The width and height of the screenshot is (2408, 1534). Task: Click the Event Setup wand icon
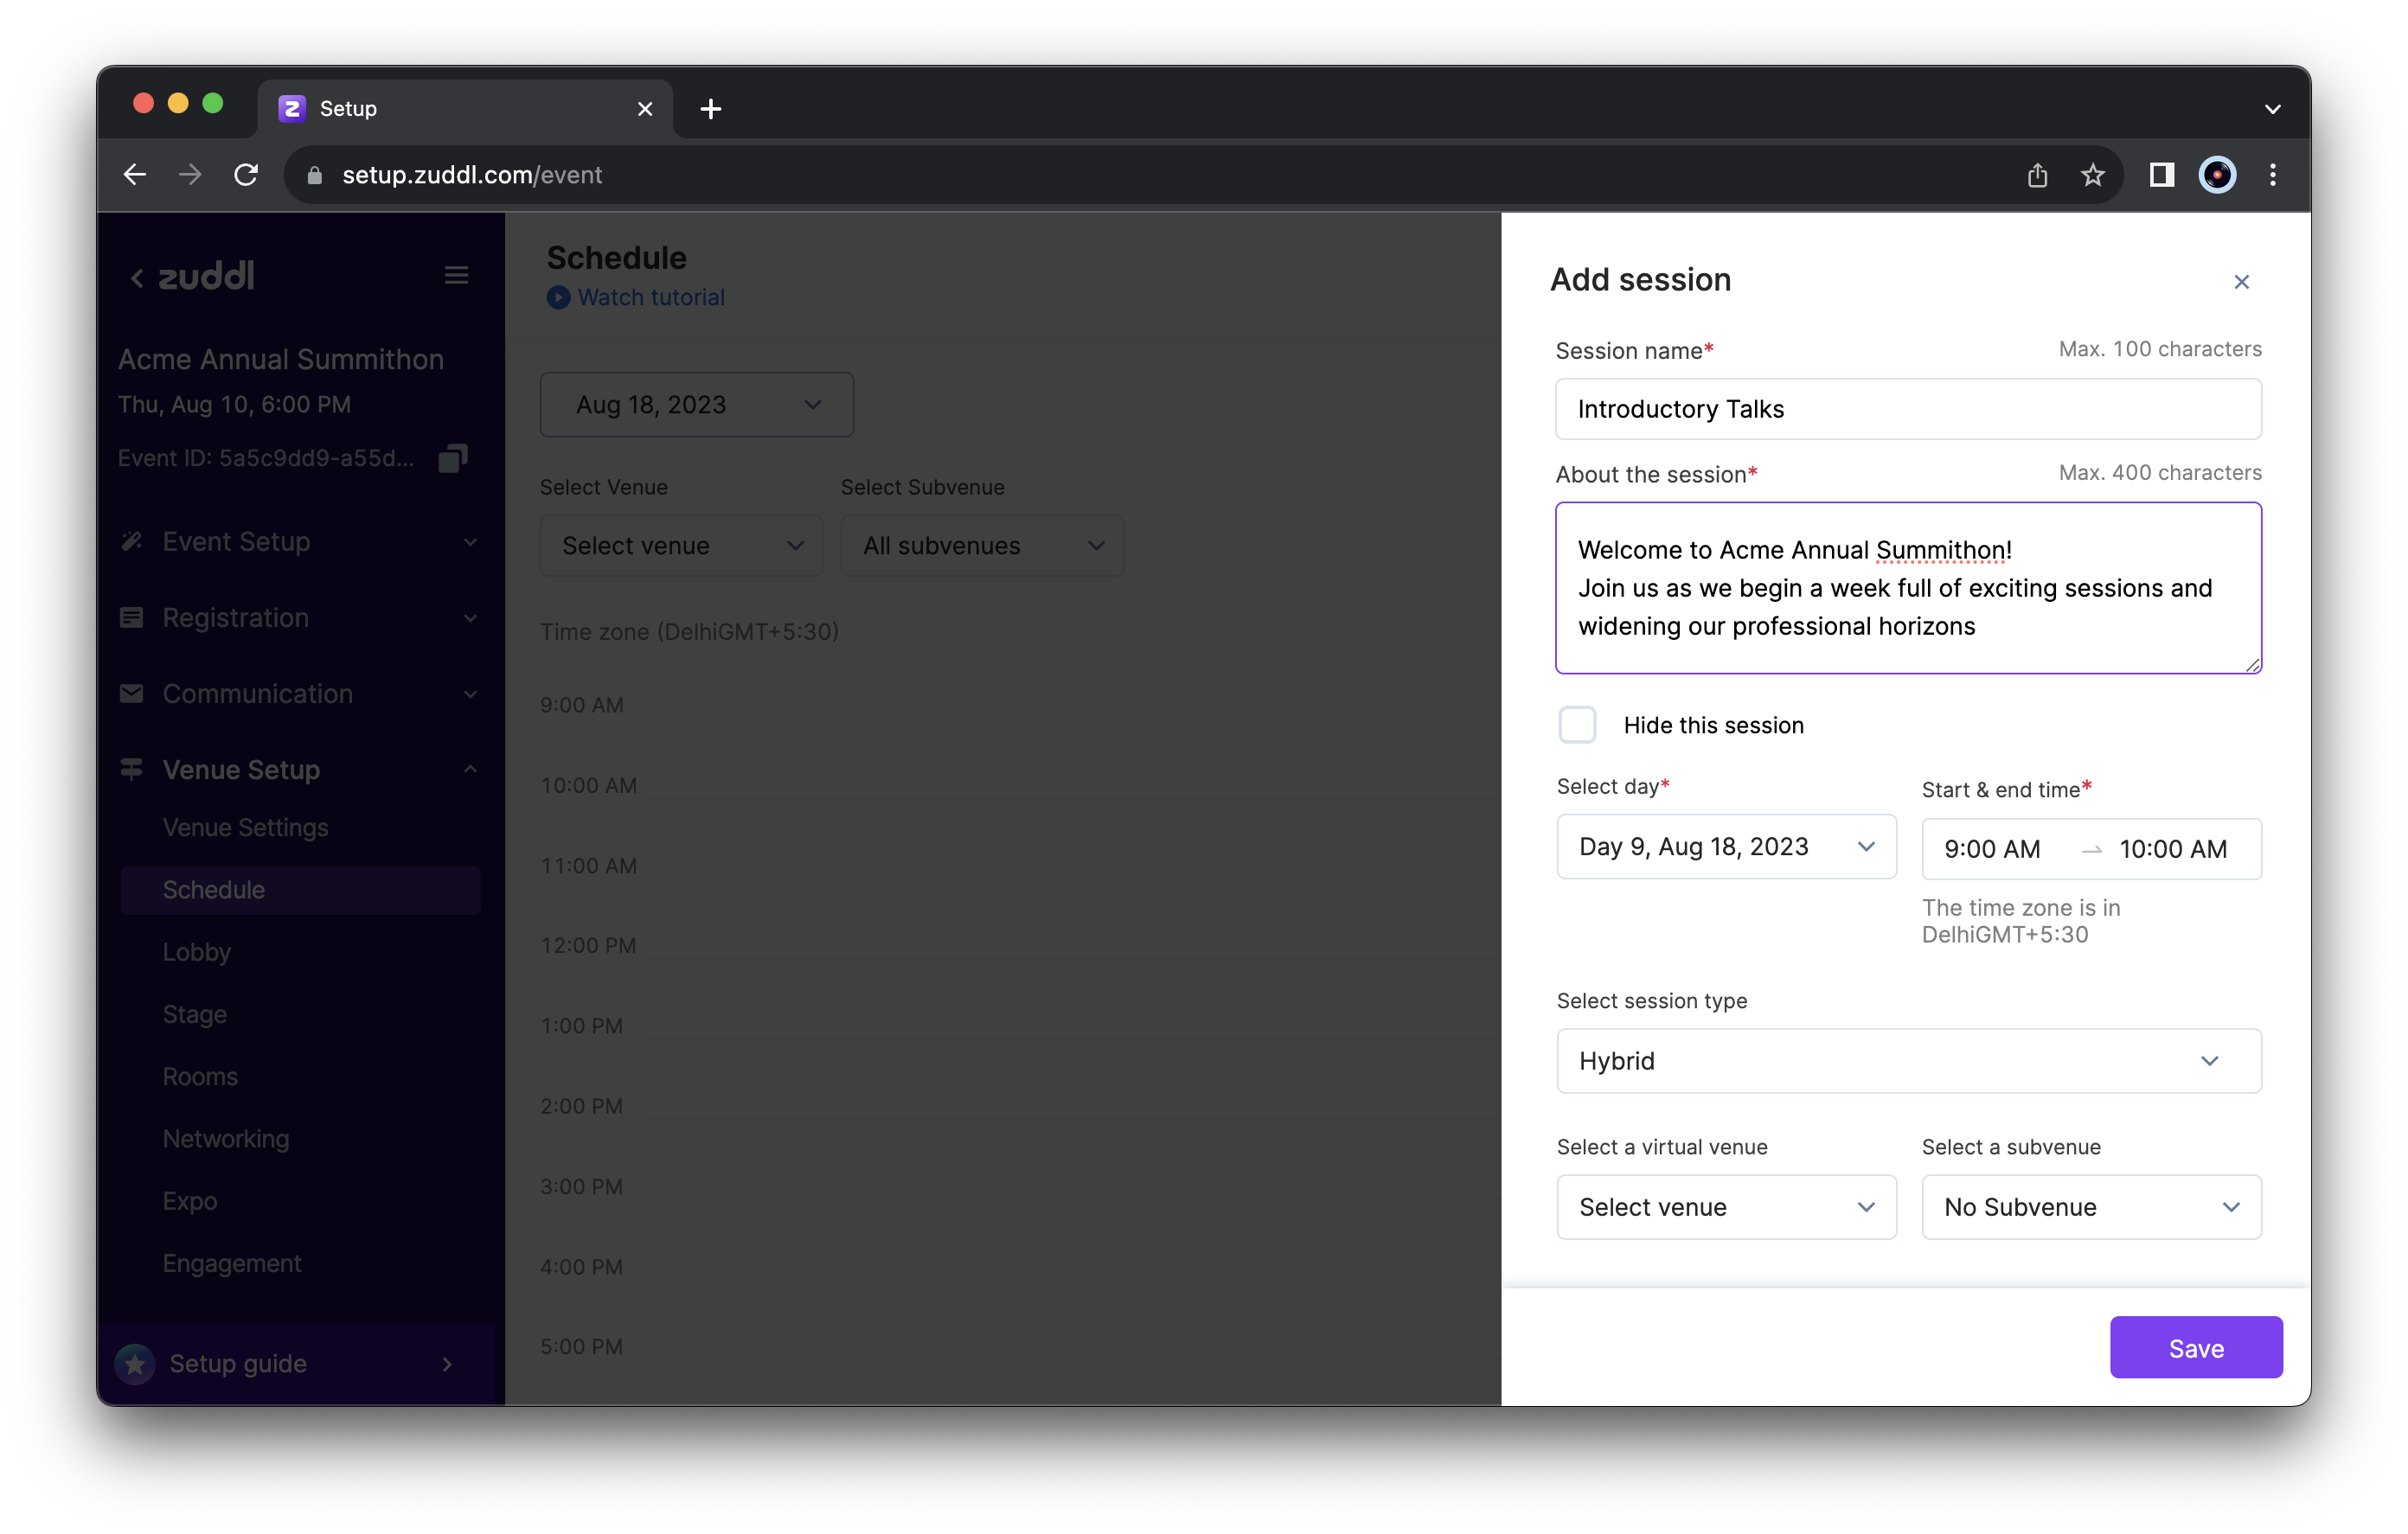point(133,541)
